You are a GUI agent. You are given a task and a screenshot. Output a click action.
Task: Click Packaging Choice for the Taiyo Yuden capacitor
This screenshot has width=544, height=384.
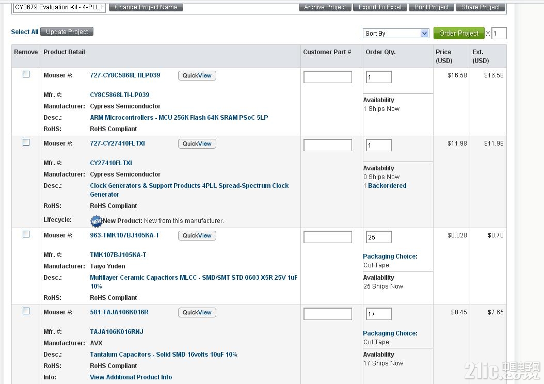click(x=390, y=257)
